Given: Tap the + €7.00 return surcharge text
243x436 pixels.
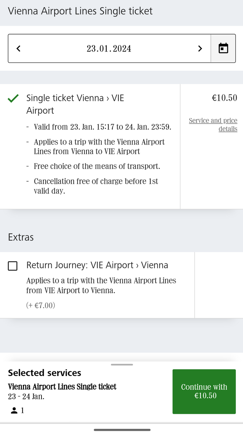Looking at the screenshot, I should [x=41, y=306].
